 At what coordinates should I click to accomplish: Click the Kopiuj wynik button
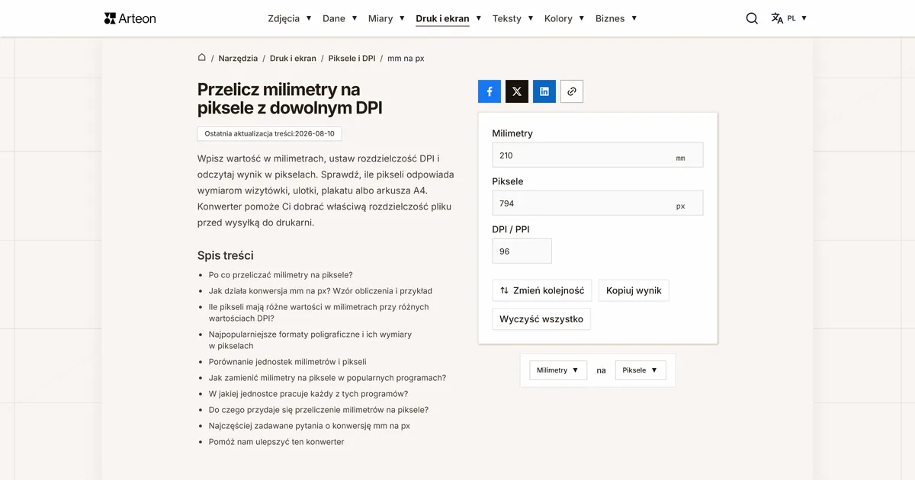point(634,290)
